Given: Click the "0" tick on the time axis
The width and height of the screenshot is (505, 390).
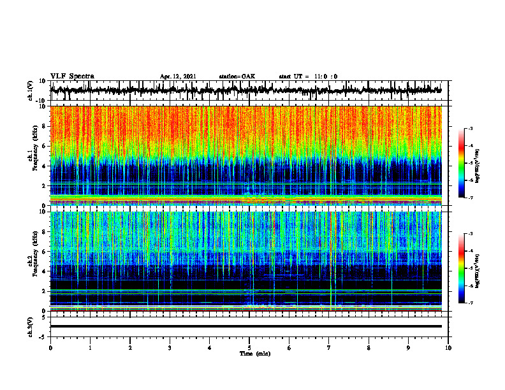Looking at the screenshot, I should (50, 348).
